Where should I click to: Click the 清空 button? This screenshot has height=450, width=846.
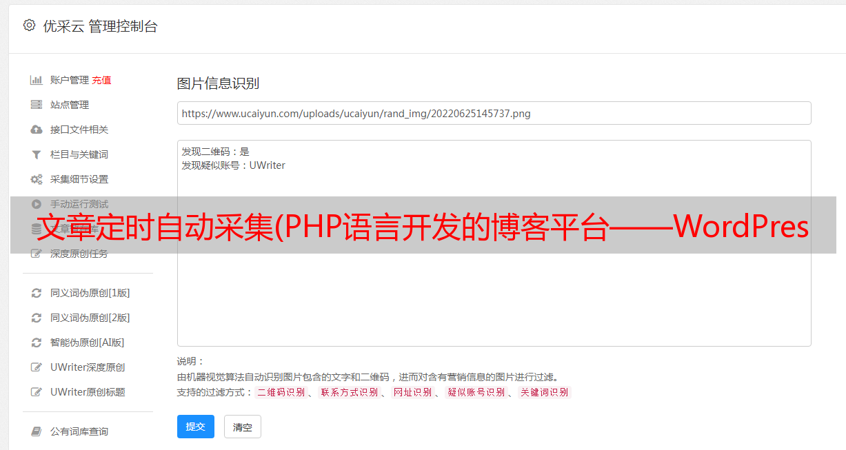(243, 427)
